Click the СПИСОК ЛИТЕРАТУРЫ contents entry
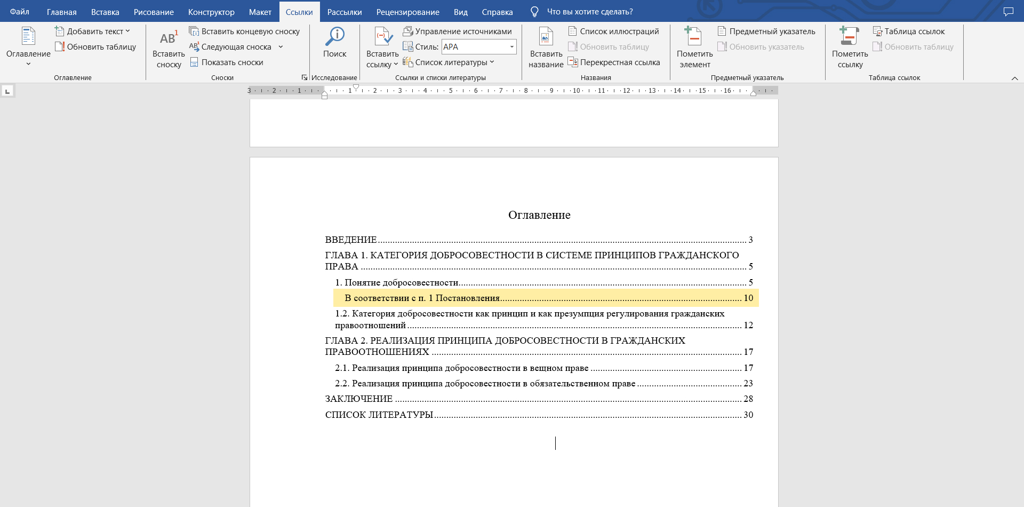Screen dimensions: 1024x507 point(539,415)
